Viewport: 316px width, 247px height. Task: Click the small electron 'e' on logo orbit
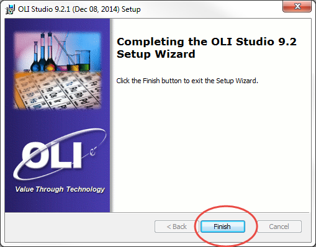93,153
